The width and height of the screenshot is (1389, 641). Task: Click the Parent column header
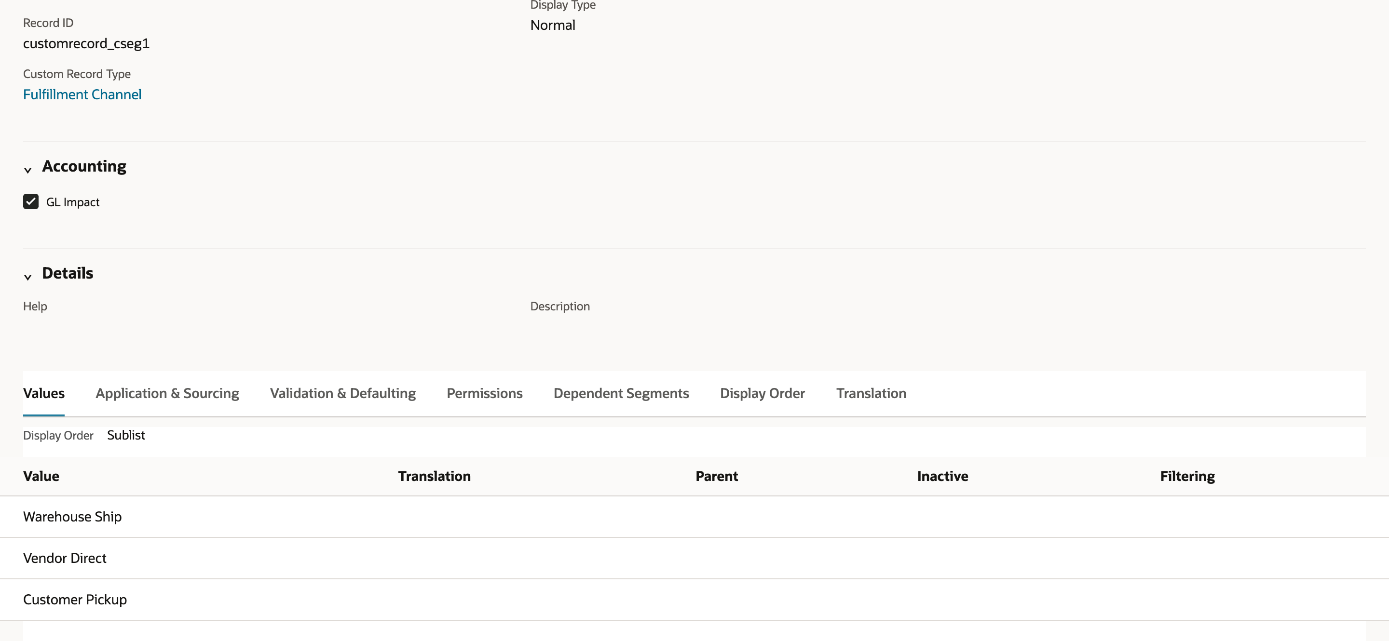click(717, 476)
